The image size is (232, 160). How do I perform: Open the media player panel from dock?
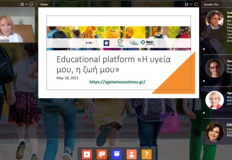click(x=87, y=154)
